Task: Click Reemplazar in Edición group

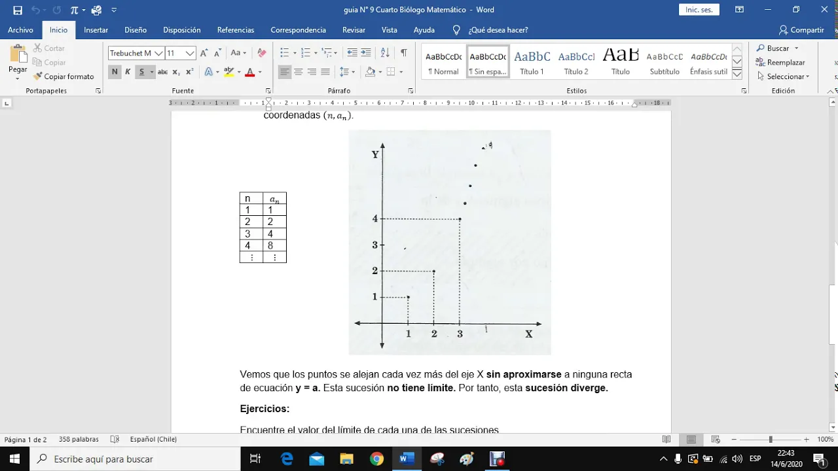Action: pos(780,62)
